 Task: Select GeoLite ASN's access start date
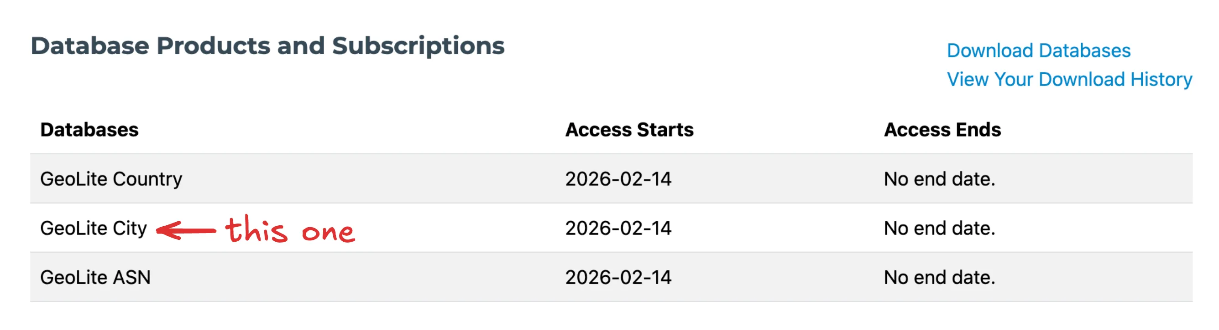[618, 278]
